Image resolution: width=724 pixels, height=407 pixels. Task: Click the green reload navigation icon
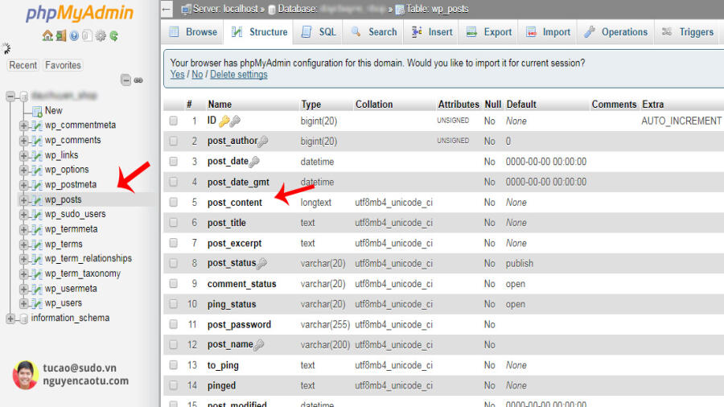pyautogui.click(x=113, y=35)
